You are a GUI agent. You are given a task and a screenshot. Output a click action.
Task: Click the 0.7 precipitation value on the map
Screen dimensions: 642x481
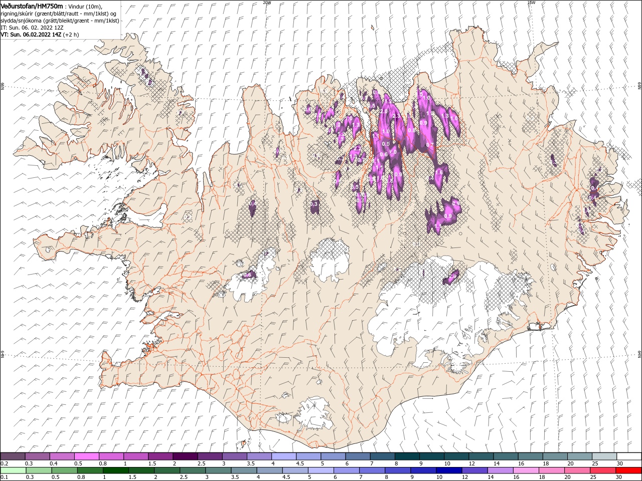(x=429, y=145)
